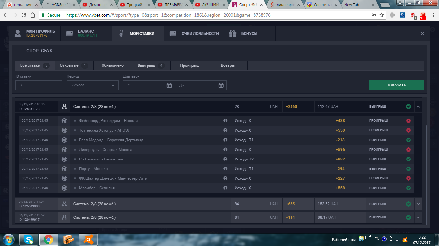The height and width of the screenshot is (246, 439).
Task: Show Выигрыш bets filter
Action: point(151,65)
